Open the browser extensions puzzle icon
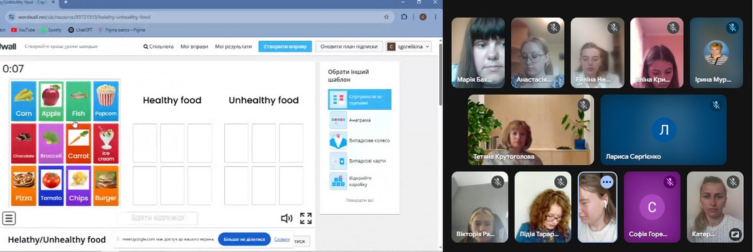The height and width of the screenshot is (252, 753). pyautogui.click(x=405, y=17)
